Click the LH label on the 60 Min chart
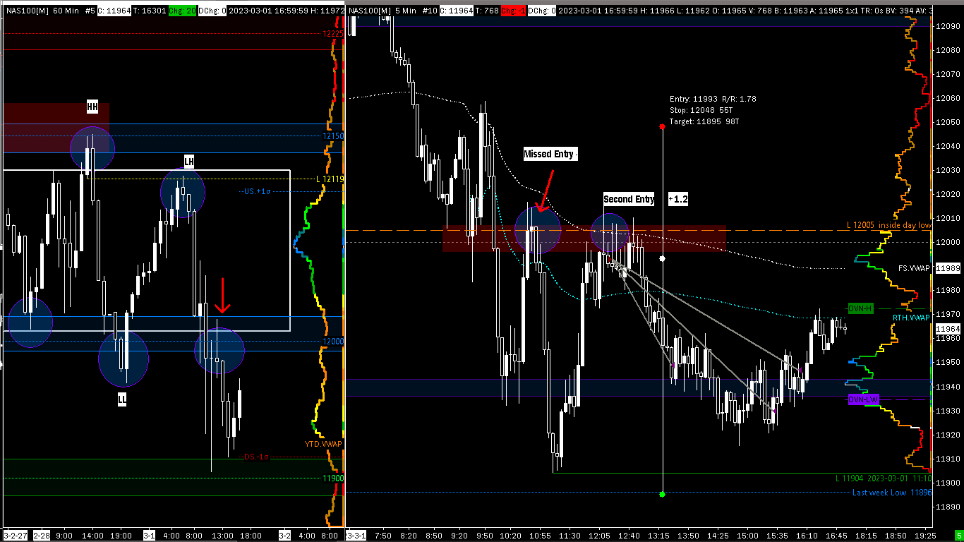 tap(188, 162)
